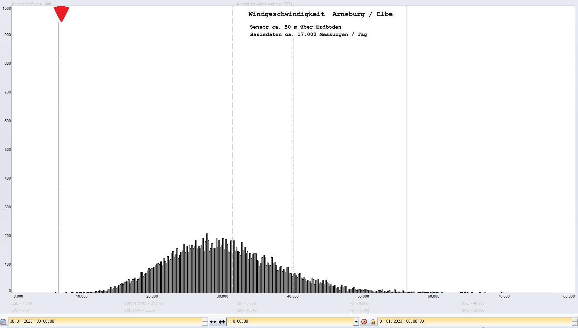Click the y-axis label 500
Image resolution: width=578 pixels, height=328 pixels.
coord(7,149)
